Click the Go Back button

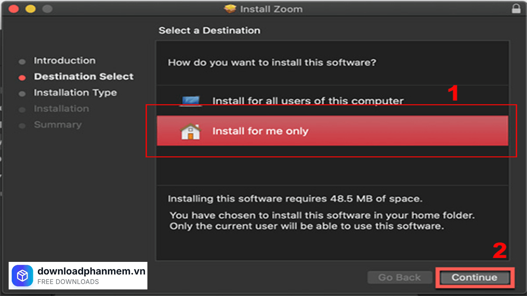[x=399, y=277]
